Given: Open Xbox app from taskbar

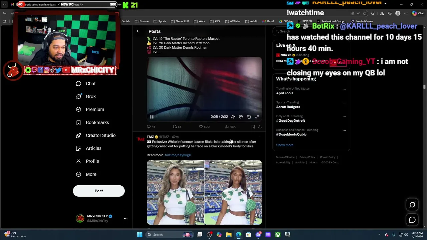Looking at the screenshot, I should [x=278, y=235].
